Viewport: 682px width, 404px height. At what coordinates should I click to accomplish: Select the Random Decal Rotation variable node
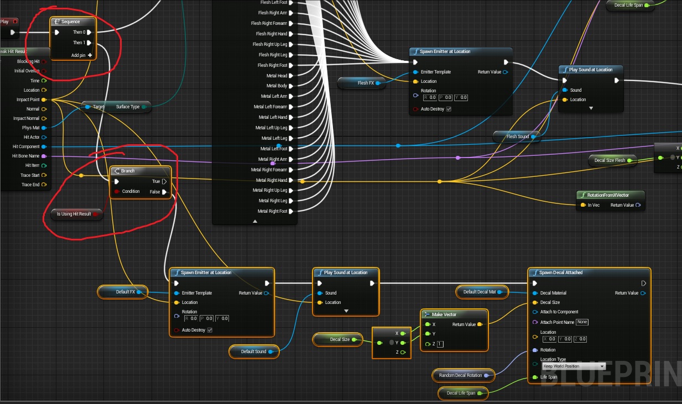(463, 375)
